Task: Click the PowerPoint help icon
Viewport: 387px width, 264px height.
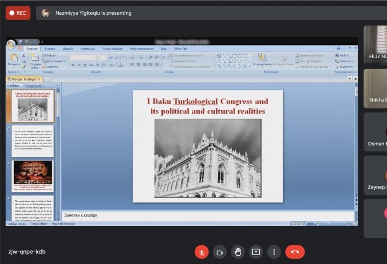Action: tap(339, 48)
